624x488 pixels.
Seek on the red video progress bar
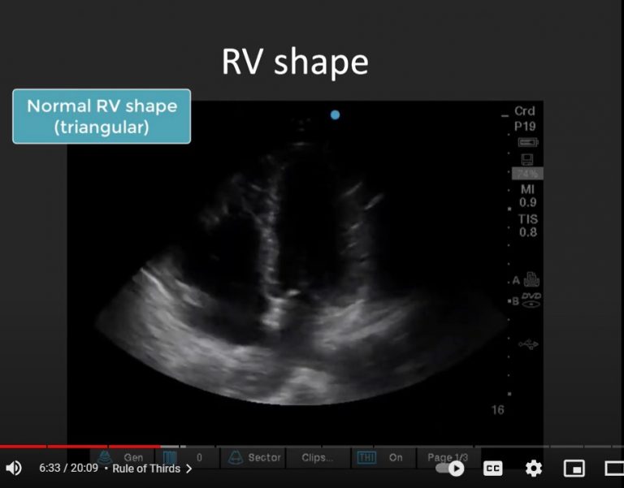tap(81, 446)
